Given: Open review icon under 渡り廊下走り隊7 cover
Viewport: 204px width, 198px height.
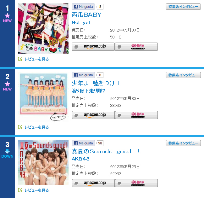Looking at the screenshot, I should [20, 127].
